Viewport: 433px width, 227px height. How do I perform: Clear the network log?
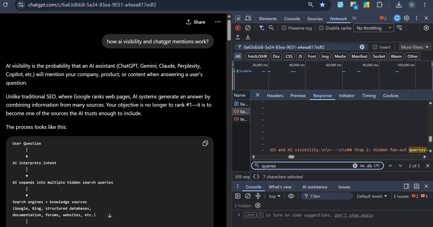tap(248, 28)
